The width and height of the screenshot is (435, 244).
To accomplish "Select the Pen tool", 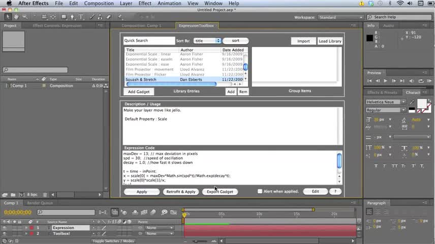I will coord(72,17).
